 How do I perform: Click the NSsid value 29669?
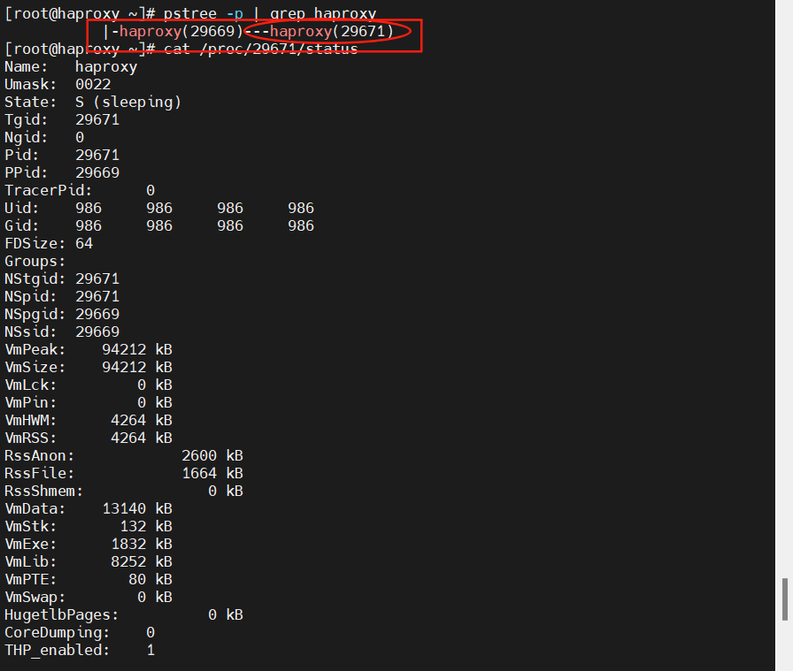click(97, 332)
